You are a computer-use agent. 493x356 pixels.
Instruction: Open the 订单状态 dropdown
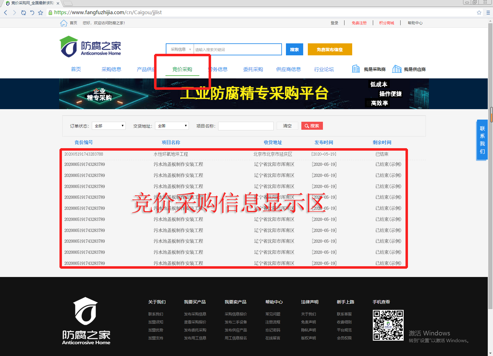pos(109,126)
